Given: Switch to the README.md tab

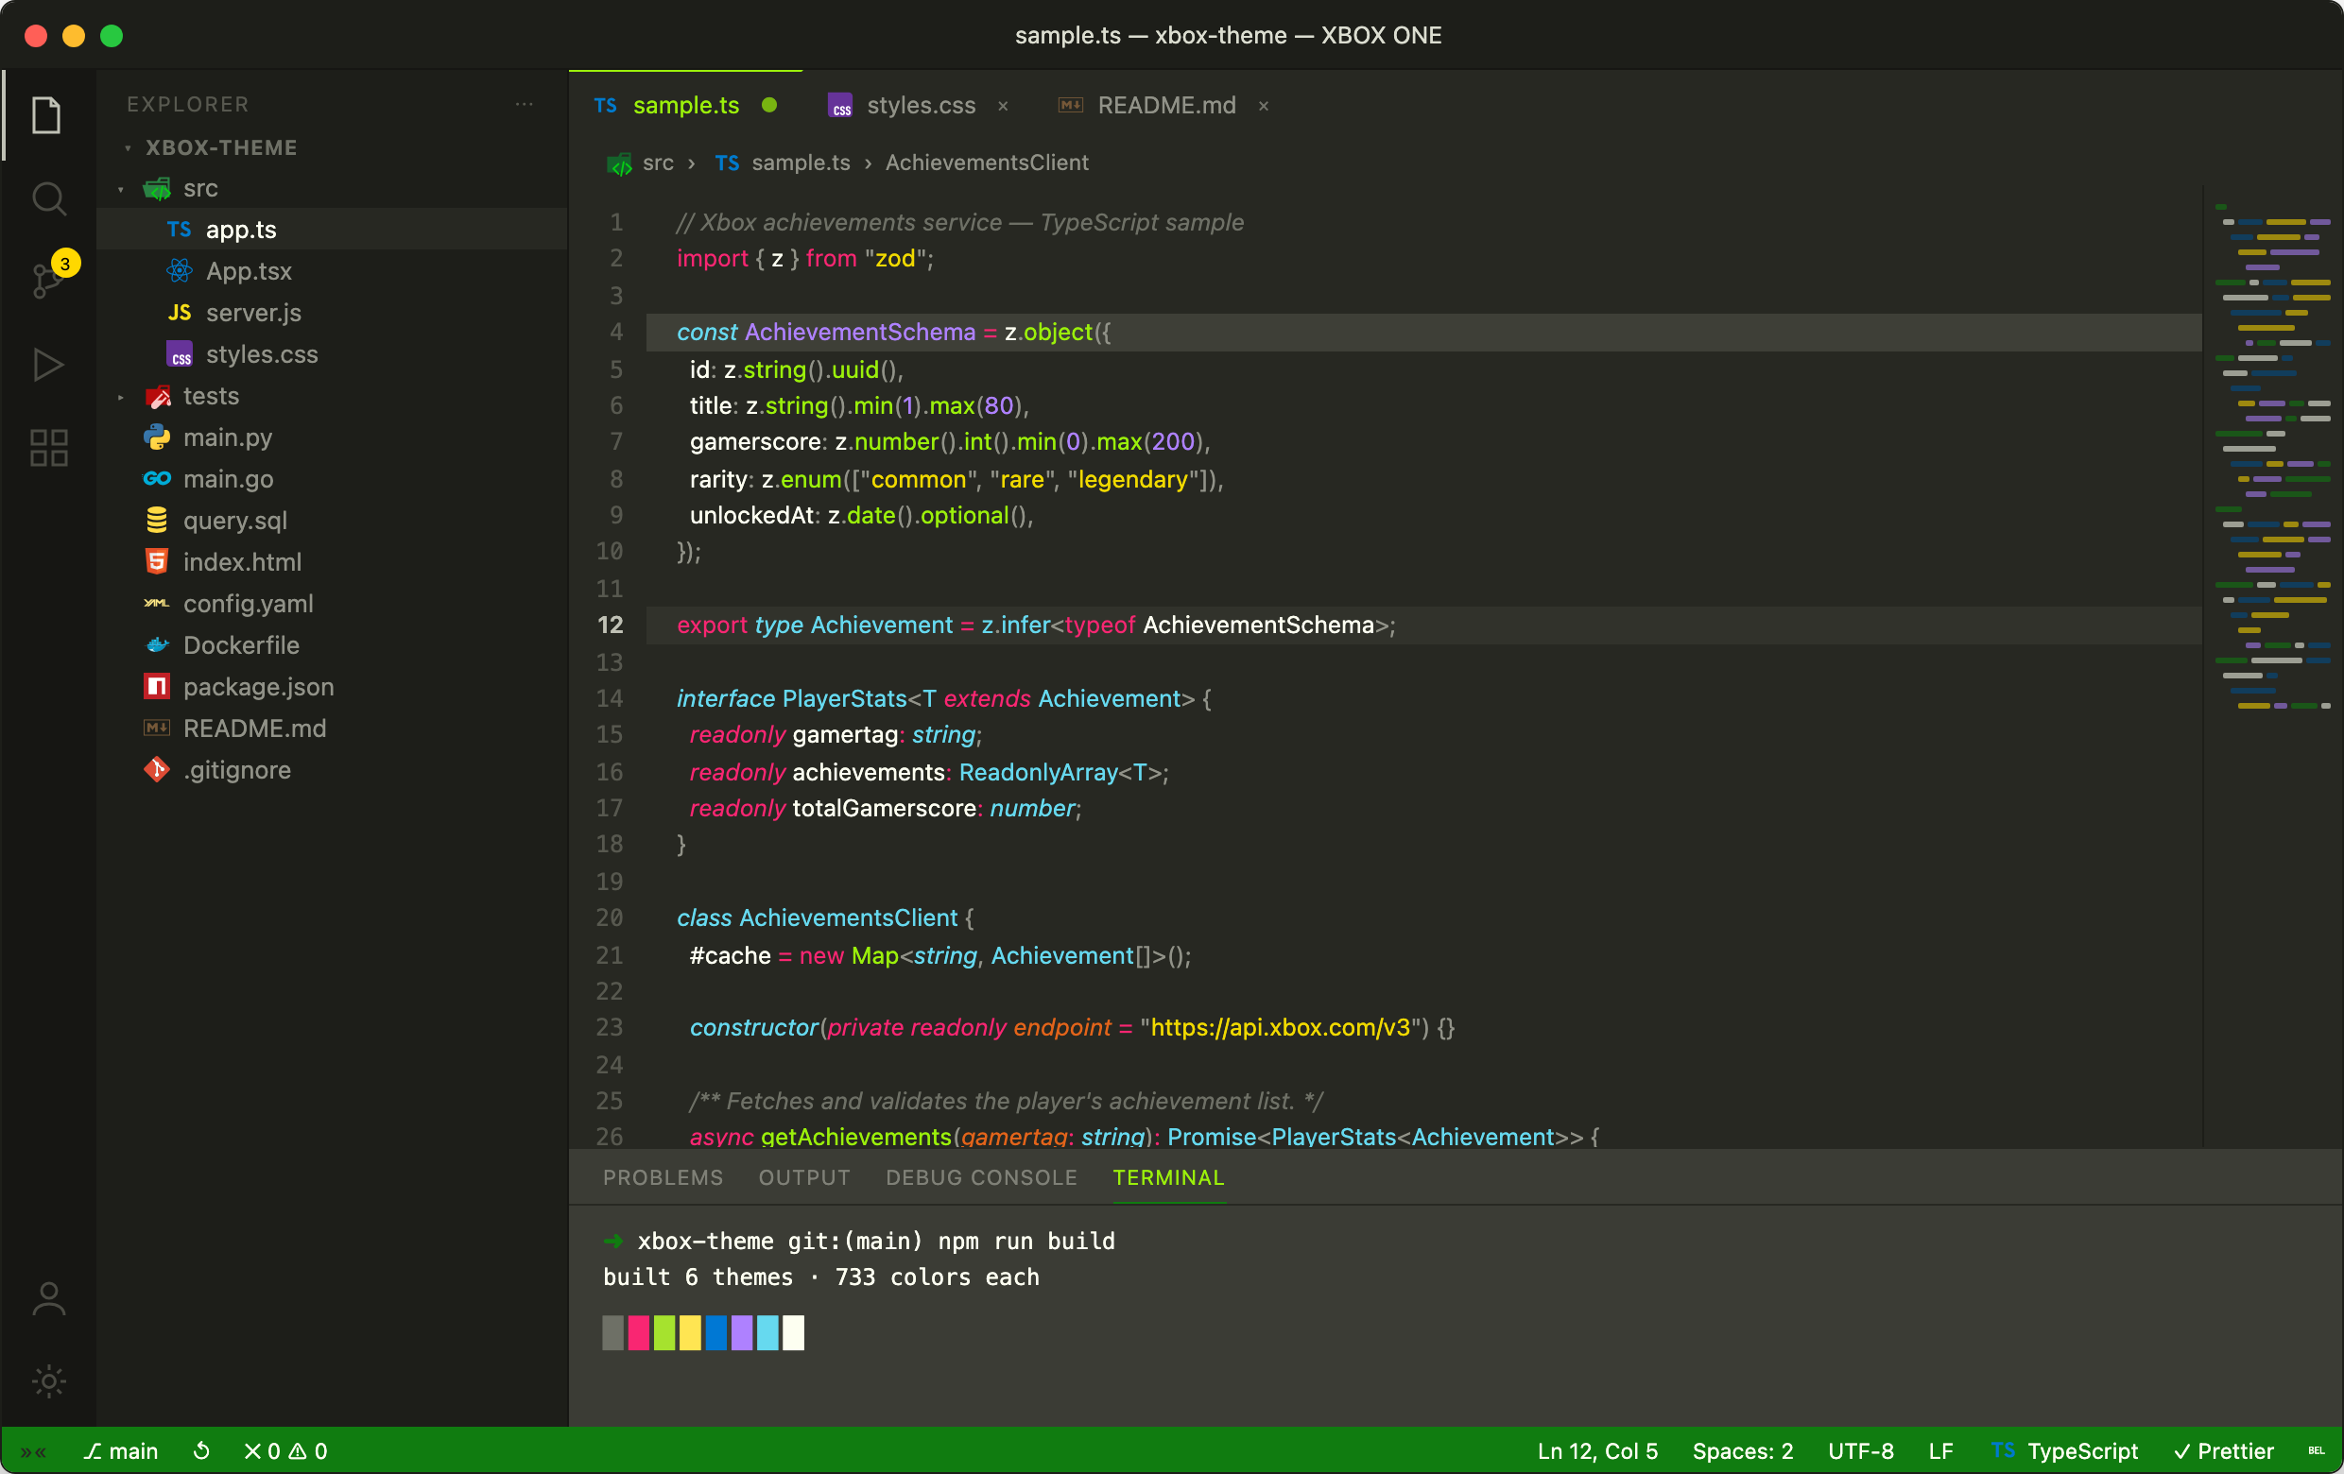Looking at the screenshot, I should [x=1166, y=105].
